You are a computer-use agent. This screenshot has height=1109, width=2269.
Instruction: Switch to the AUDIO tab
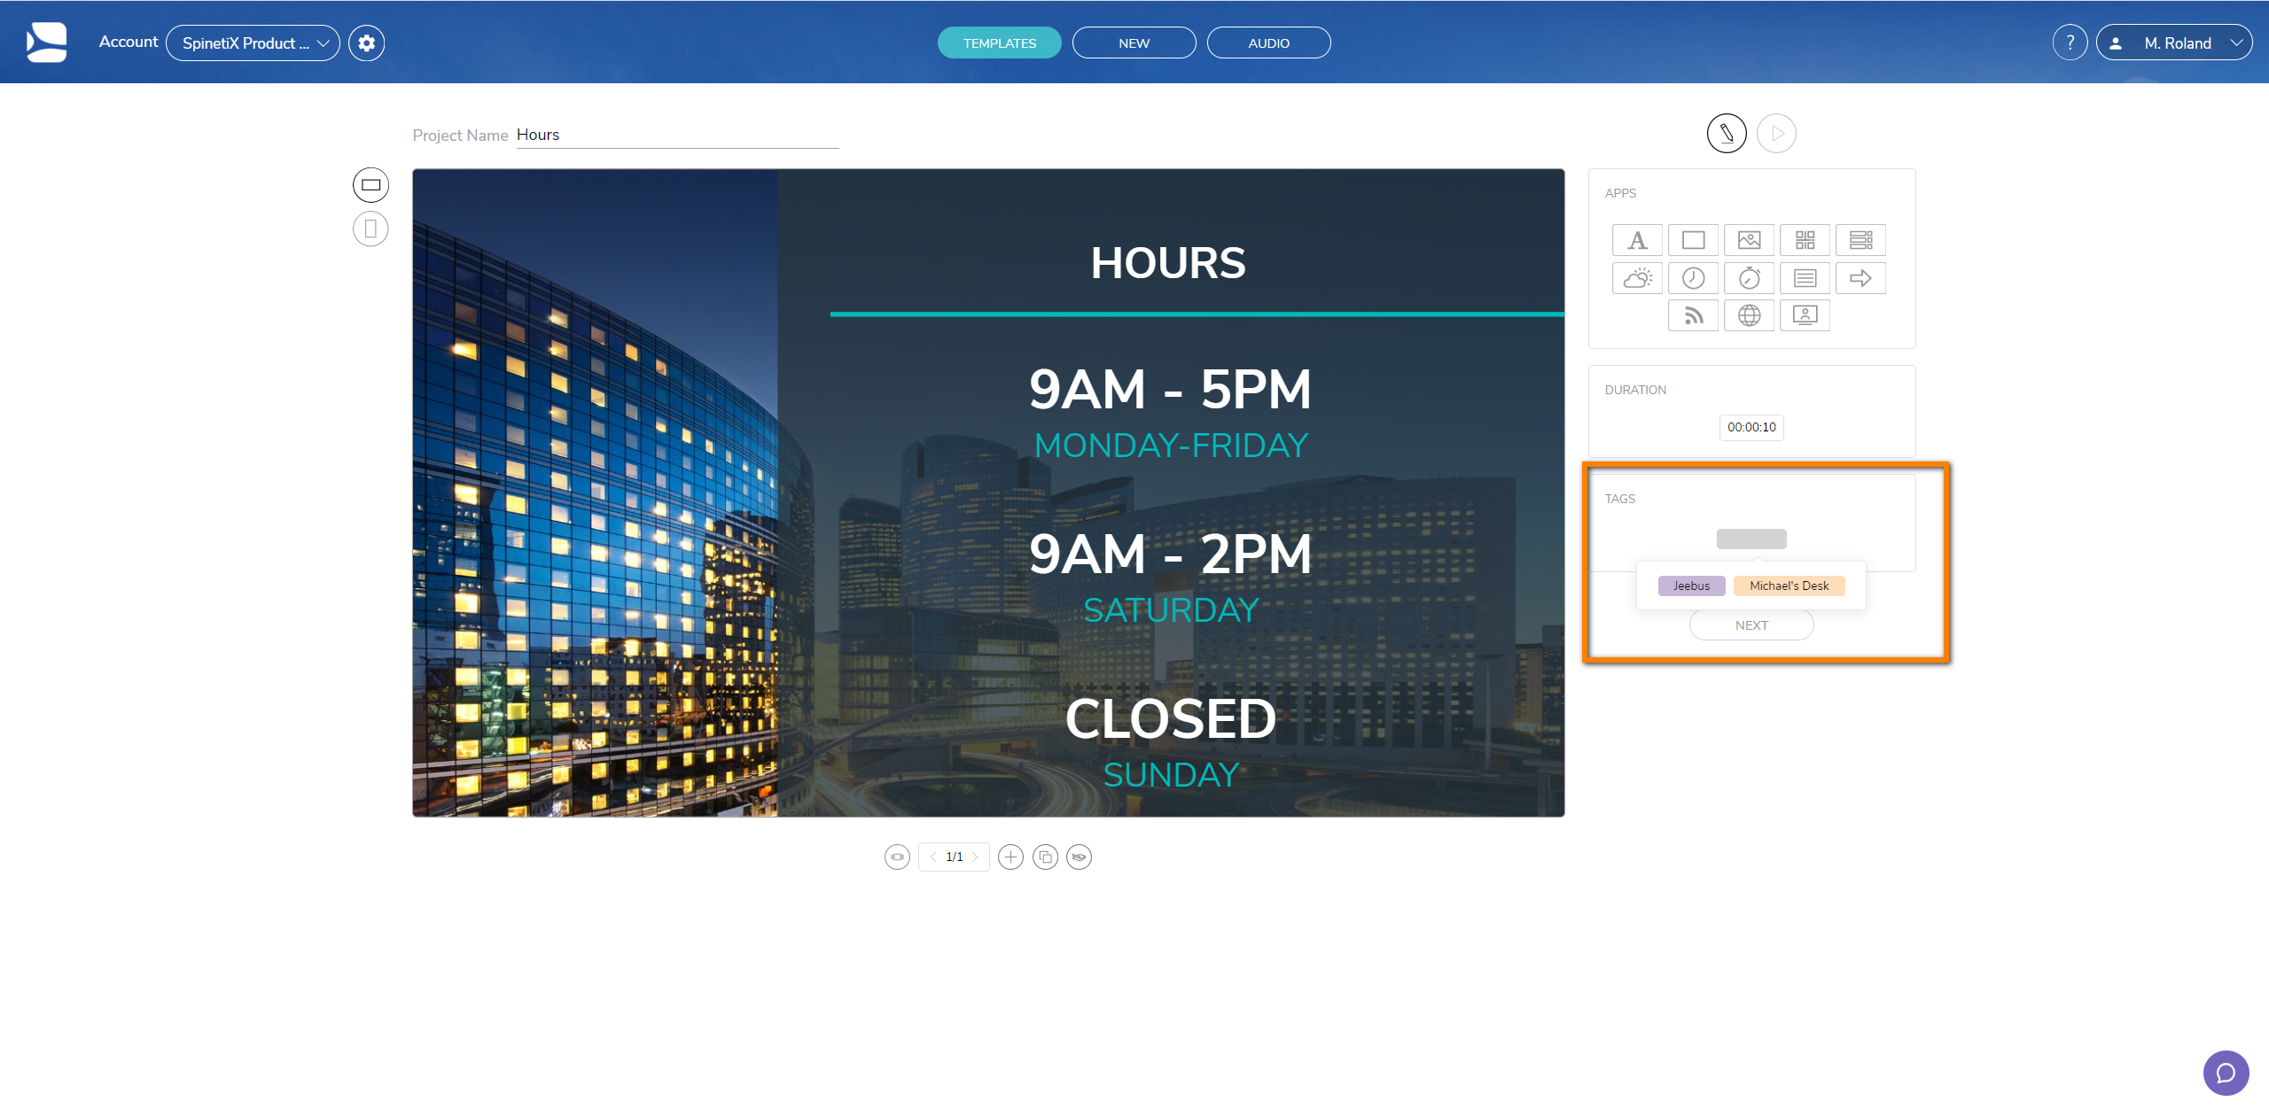(x=1268, y=43)
